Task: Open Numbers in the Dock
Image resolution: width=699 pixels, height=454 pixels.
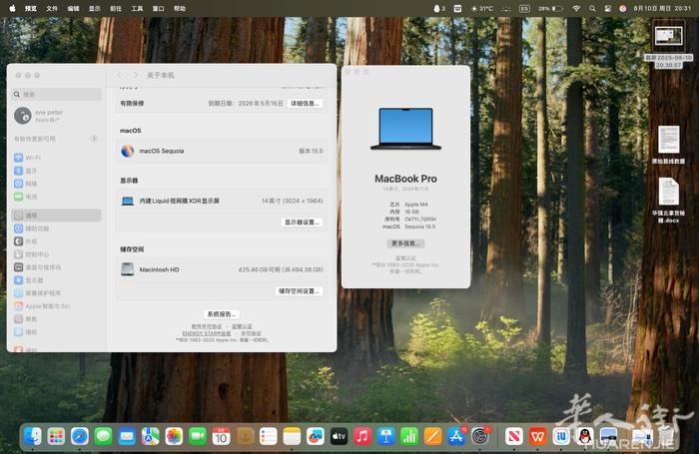Action: [x=409, y=436]
